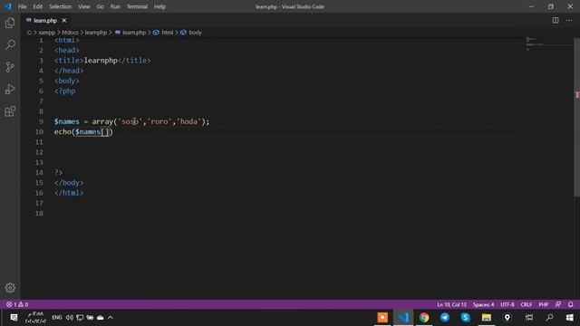
Task: Open Windows search magnifier in taskbar
Action: [550, 318]
